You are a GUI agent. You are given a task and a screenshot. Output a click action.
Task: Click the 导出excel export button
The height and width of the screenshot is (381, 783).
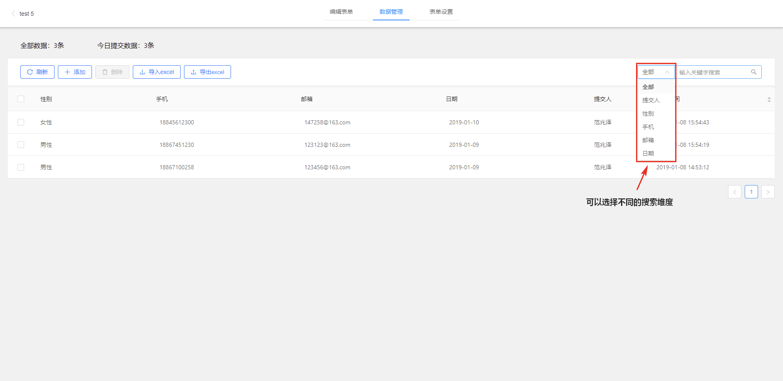[x=207, y=72]
